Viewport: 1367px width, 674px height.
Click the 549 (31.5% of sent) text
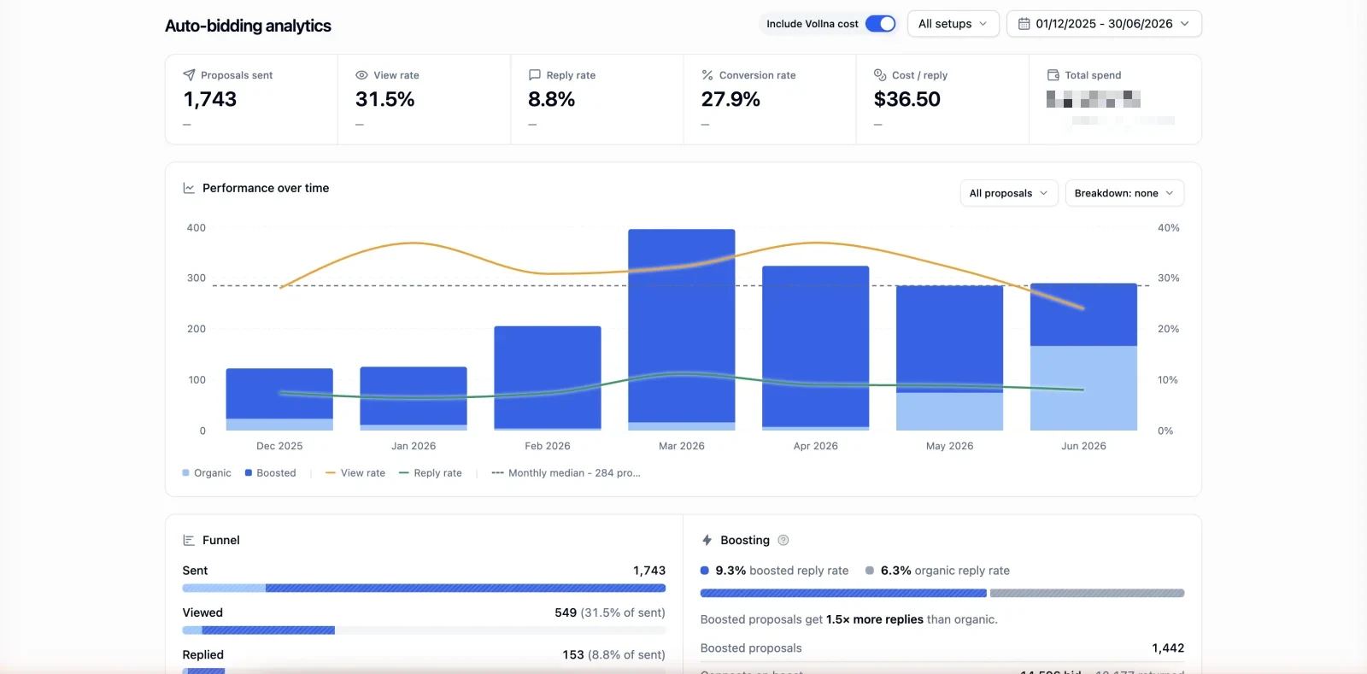click(x=610, y=612)
